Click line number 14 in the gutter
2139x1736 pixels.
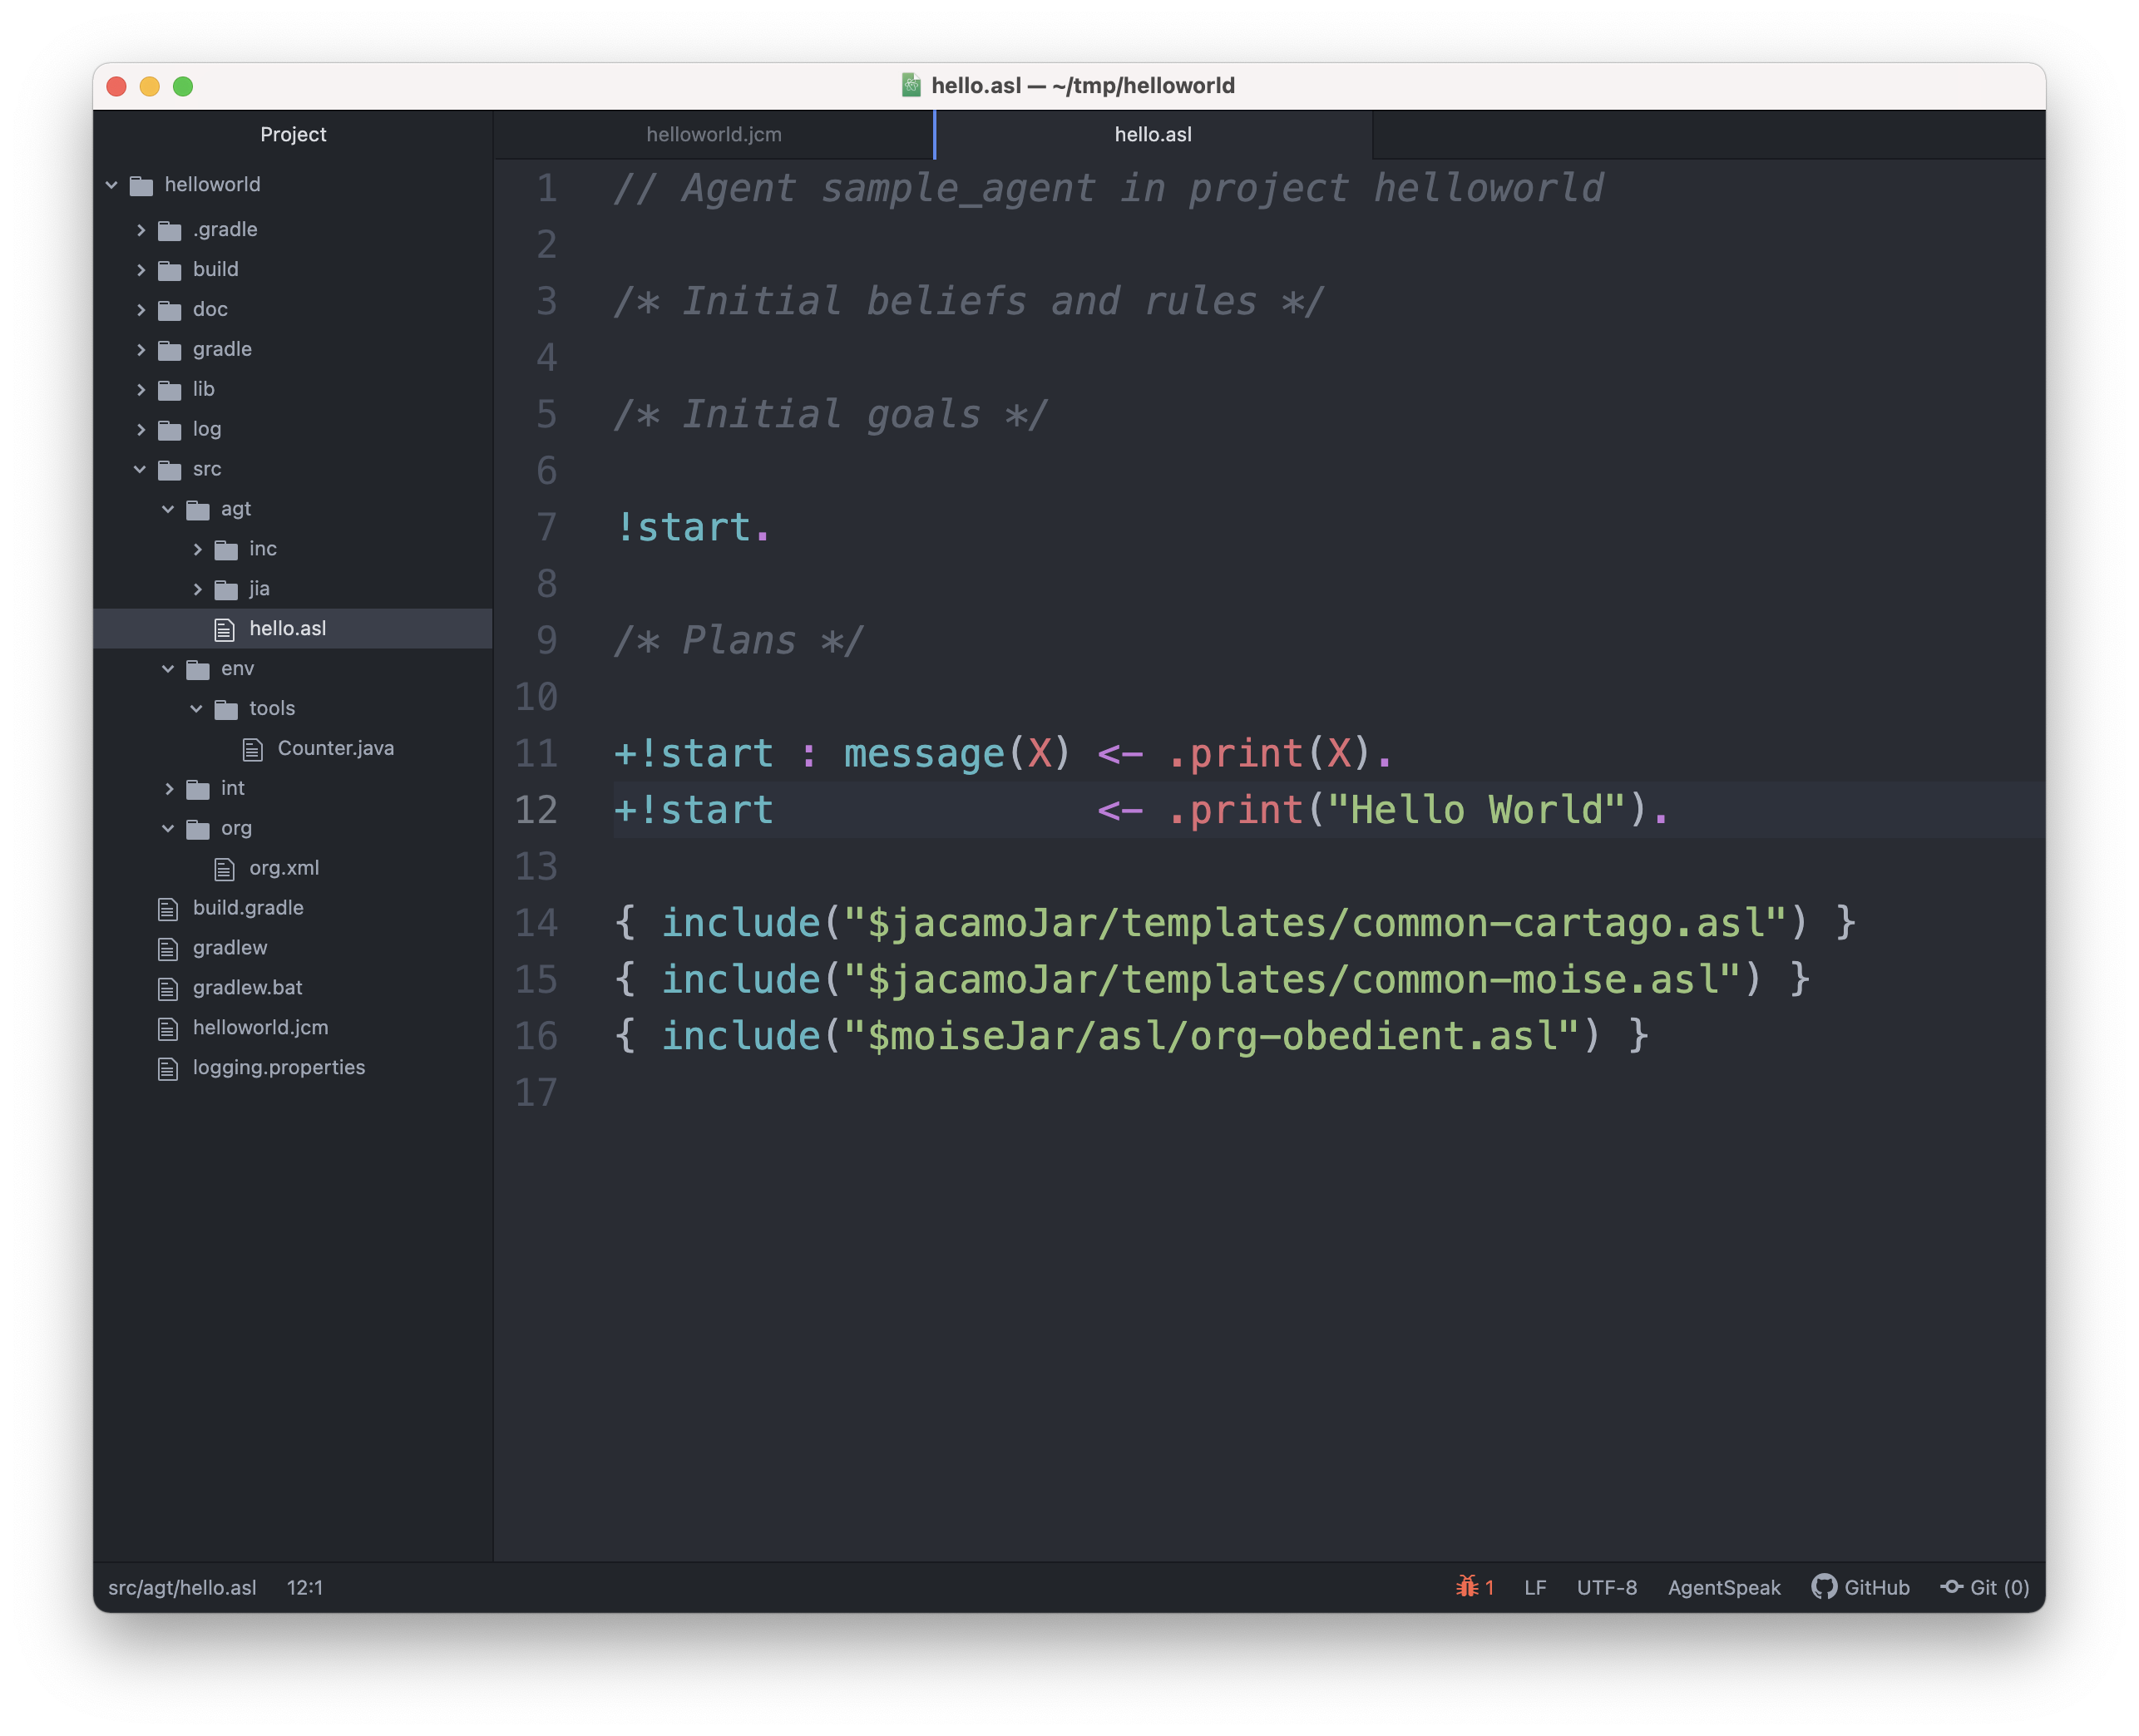click(x=536, y=923)
